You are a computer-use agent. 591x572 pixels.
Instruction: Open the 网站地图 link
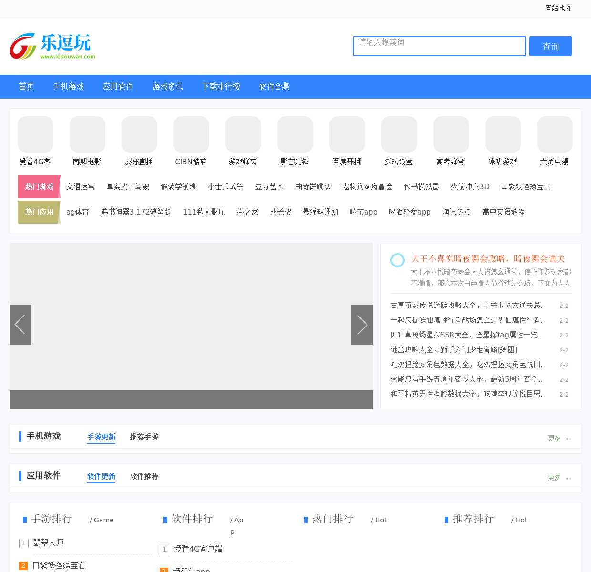pyautogui.click(x=558, y=8)
